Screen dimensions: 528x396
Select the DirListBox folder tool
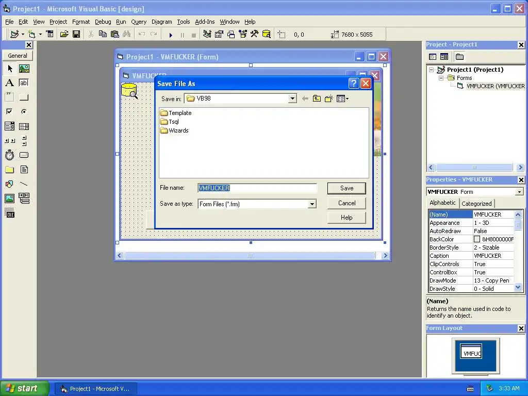click(10, 169)
